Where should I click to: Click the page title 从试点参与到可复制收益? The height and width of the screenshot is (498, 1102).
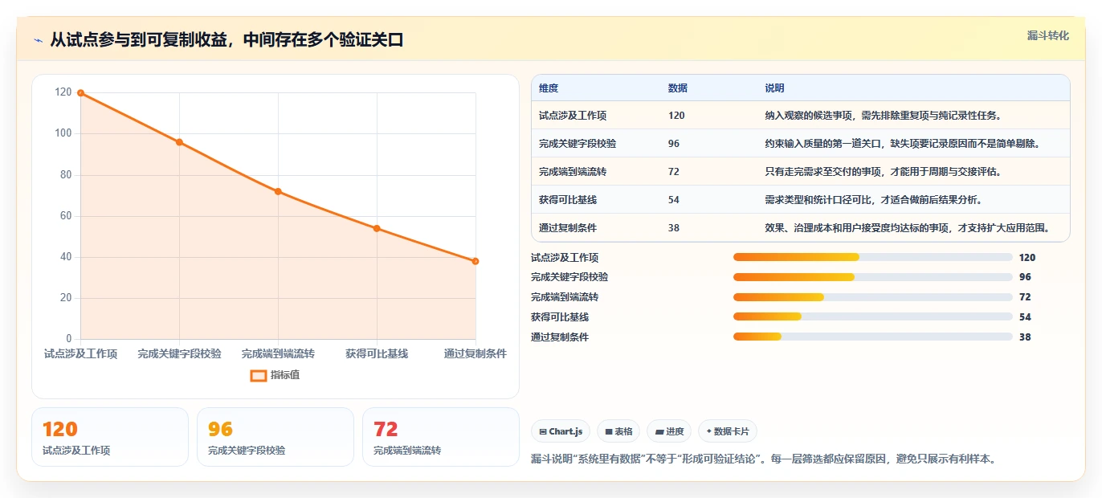click(227, 40)
